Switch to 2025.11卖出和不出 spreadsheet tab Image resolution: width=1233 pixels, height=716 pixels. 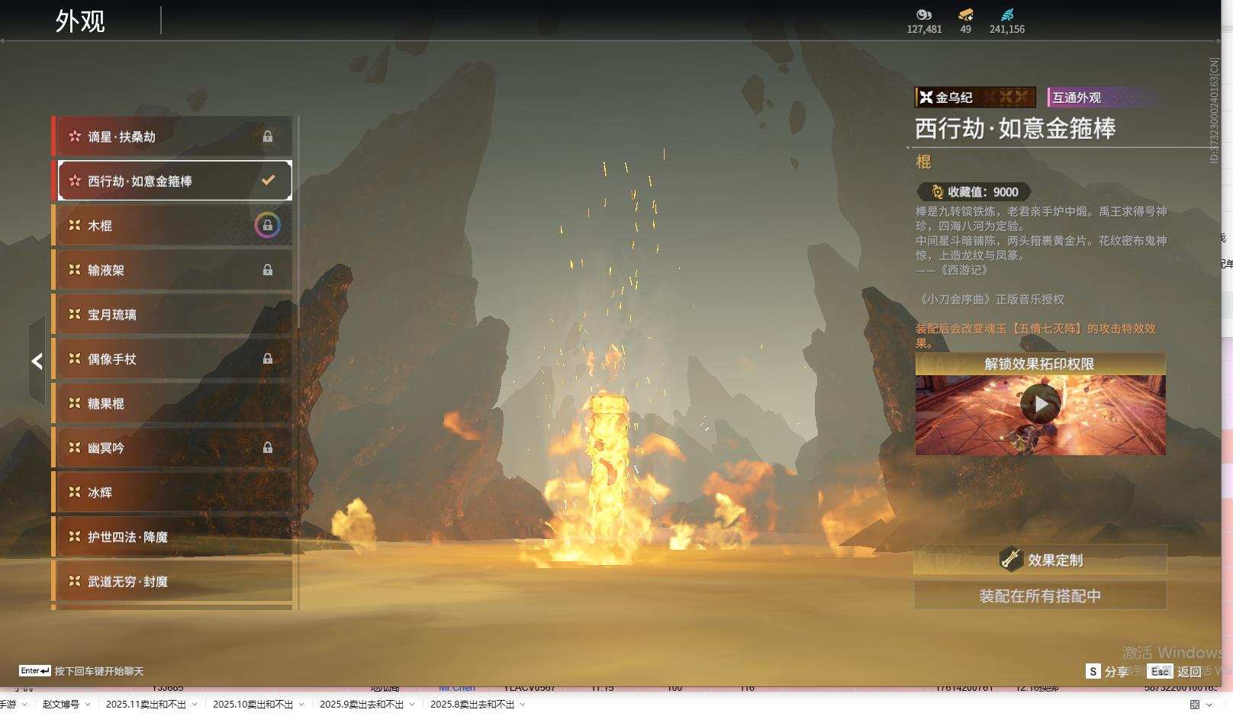tap(146, 704)
